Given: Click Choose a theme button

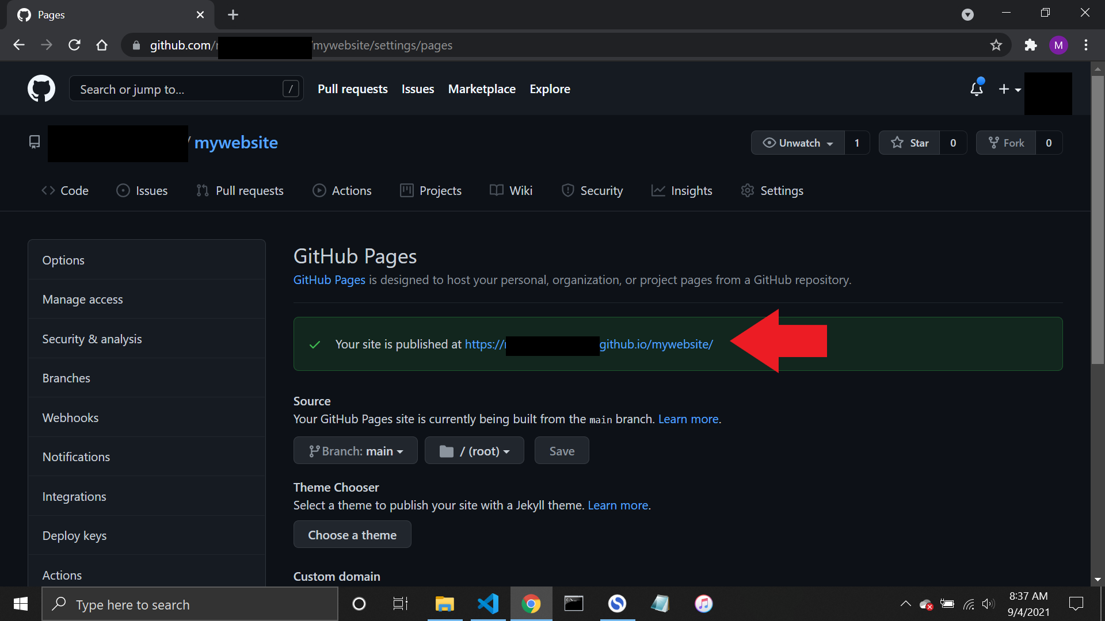Looking at the screenshot, I should pyautogui.click(x=352, y=535).
